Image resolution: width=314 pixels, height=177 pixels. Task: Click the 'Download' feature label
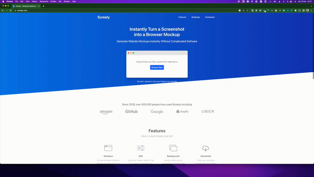[206, 156]
